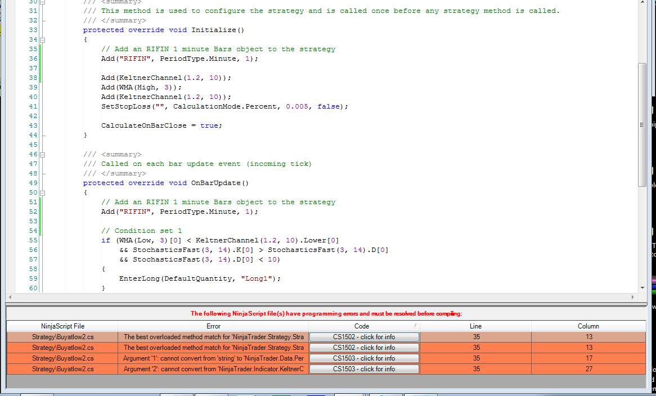This screenshot has height=396, width=656.
Task: Place cursor on Add("RIFIN") at line 36
Action: [x=179, y=59]
